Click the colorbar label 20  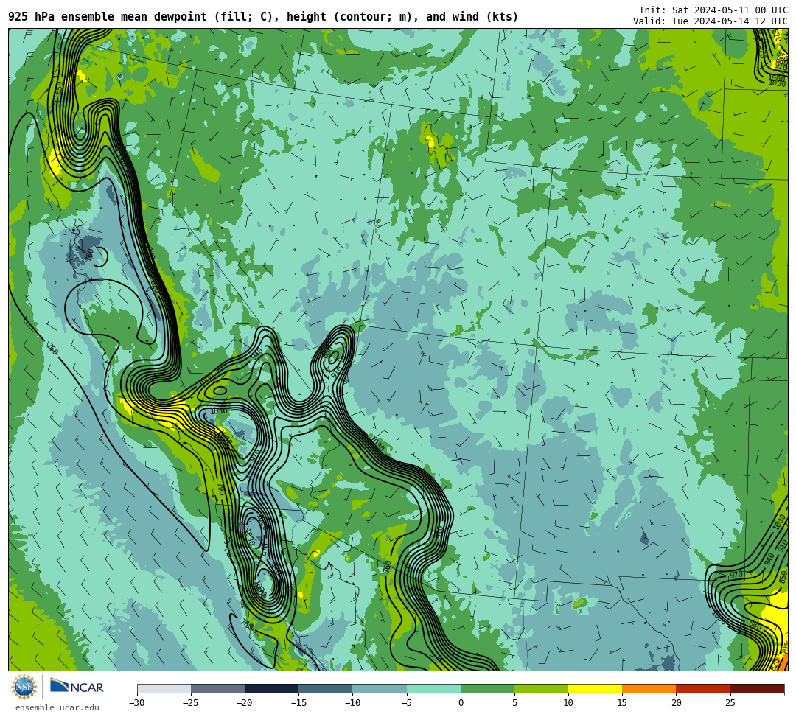(676, 703)
